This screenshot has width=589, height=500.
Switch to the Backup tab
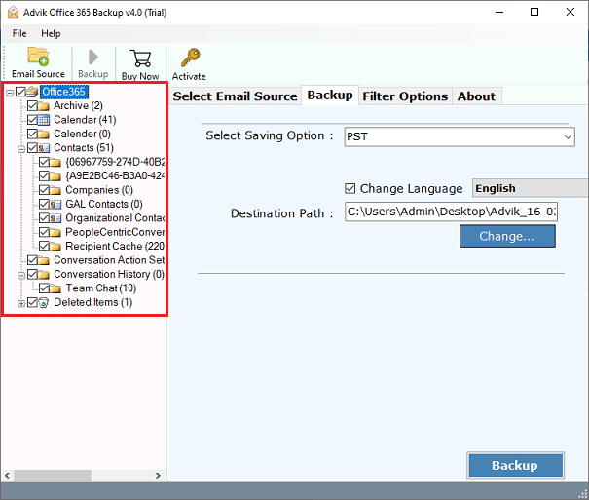(x=330, y=96)
